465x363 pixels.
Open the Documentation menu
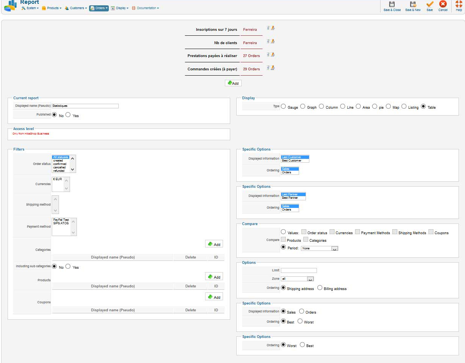pyautogui.click(x=145, y=8)
